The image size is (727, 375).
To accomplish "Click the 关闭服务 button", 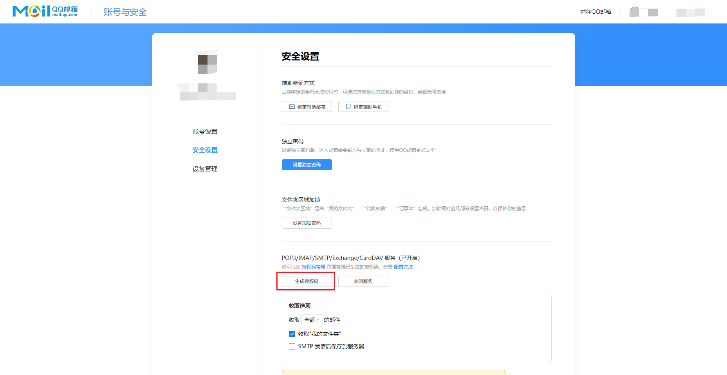I will (363, 281).
